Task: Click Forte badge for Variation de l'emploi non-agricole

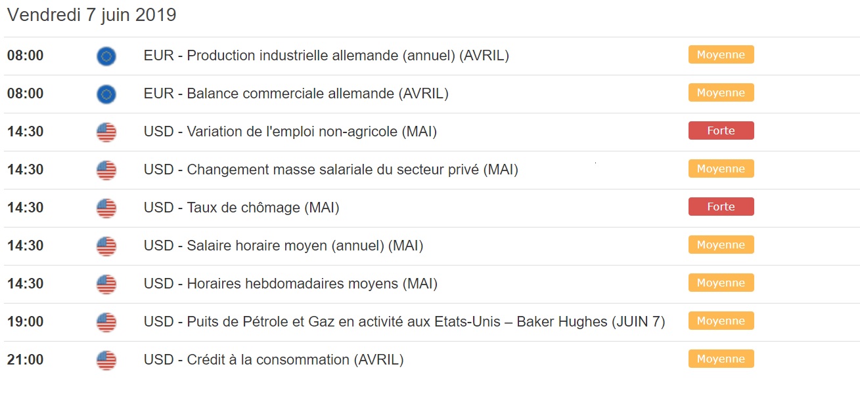Action: pyautogui.click(x=721, y=131)
